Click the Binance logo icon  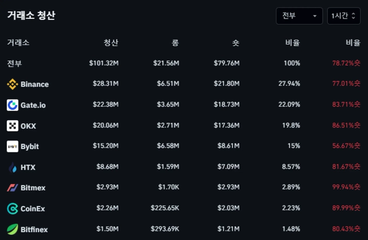pyautogui.click(x=12, y=84)
